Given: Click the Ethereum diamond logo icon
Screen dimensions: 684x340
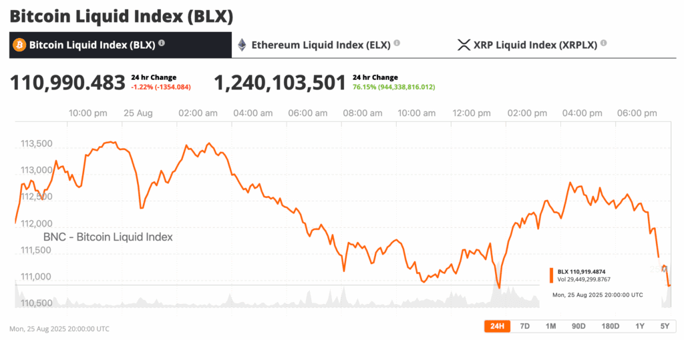Looking at the screenshot, I should (x=242, y=45).
